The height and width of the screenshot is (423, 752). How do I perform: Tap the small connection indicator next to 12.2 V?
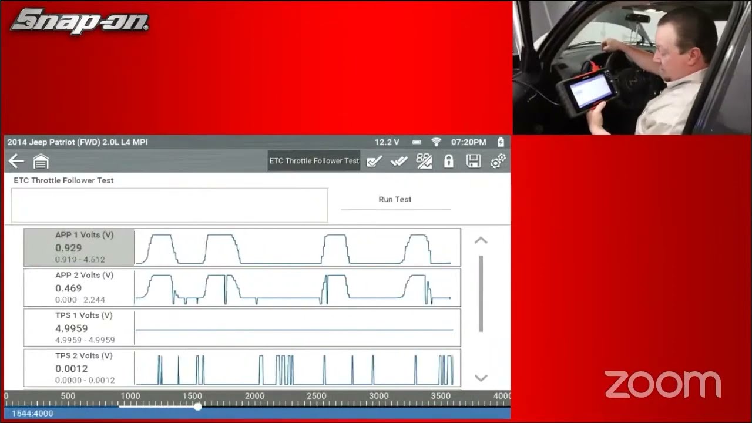[x=417, y=142]
